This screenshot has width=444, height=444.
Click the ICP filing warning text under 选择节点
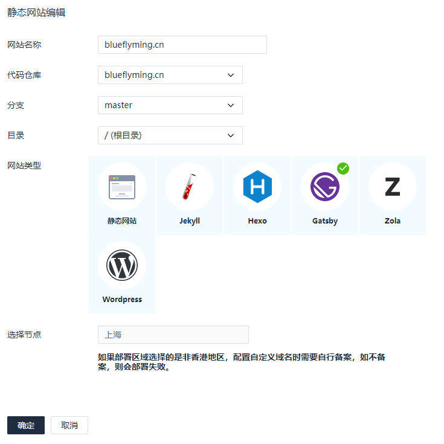(242, 362)
